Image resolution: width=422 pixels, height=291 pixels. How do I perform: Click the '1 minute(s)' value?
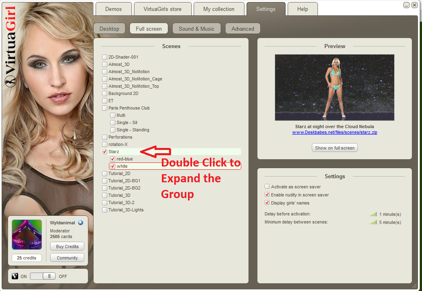click(390, 214)
